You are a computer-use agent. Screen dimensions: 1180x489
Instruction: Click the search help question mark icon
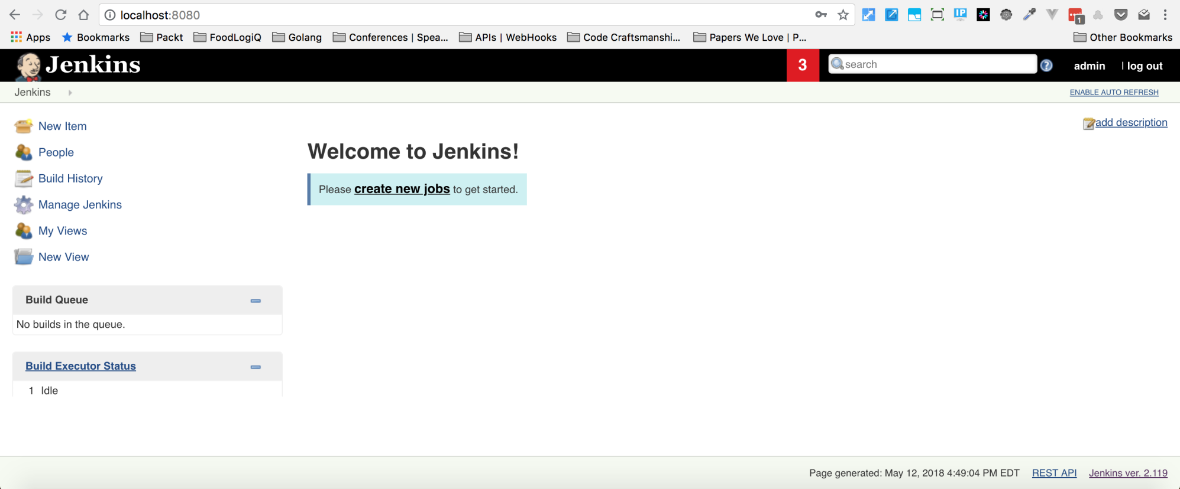tap(1046, 66)
